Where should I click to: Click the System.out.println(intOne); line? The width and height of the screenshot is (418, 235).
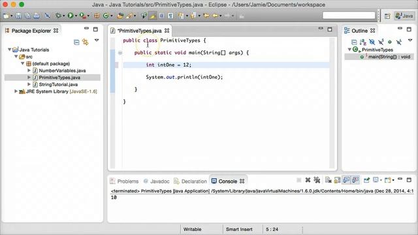click(184, 77)
